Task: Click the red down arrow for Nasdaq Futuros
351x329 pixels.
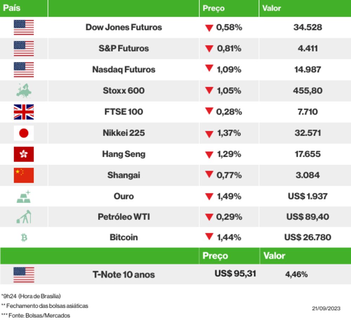Action: 210,69
